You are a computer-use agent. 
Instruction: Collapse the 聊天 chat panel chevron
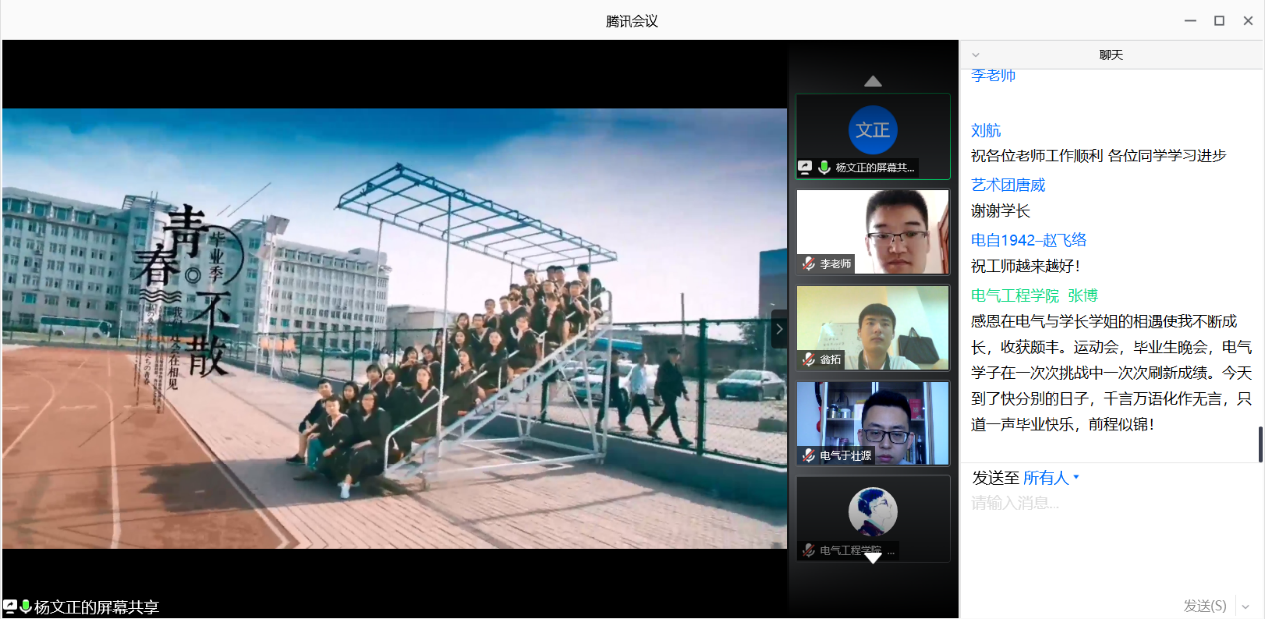tap(975, 55)
